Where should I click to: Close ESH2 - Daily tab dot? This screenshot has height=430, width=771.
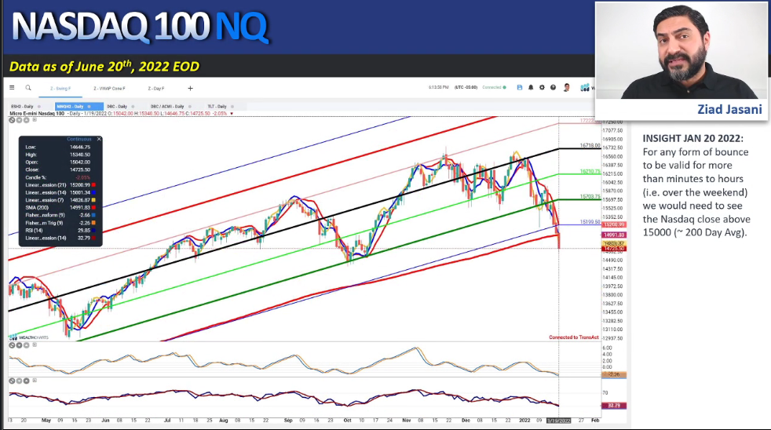(x=38, y=106)
